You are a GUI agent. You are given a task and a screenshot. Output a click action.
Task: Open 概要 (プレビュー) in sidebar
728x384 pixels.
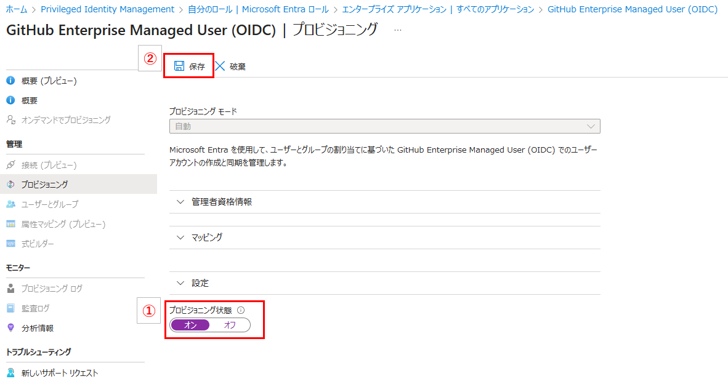49,81
